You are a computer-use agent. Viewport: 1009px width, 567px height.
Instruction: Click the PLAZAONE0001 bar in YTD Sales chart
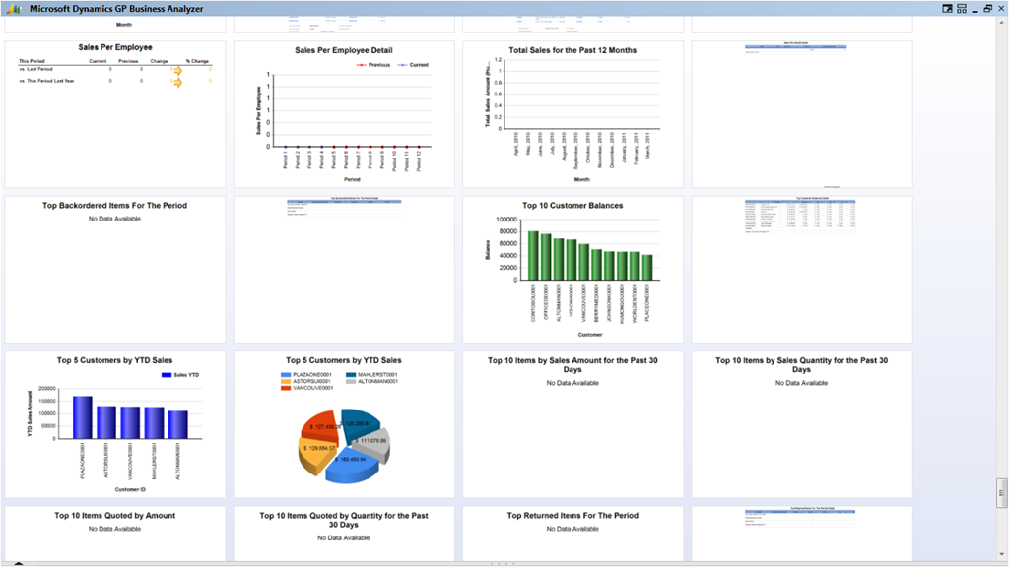83,417
